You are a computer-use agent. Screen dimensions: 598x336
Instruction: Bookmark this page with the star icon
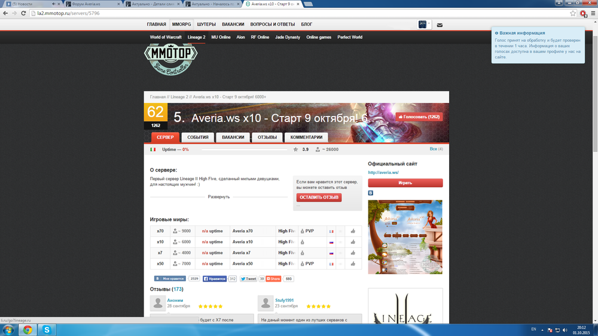[572, 13]
